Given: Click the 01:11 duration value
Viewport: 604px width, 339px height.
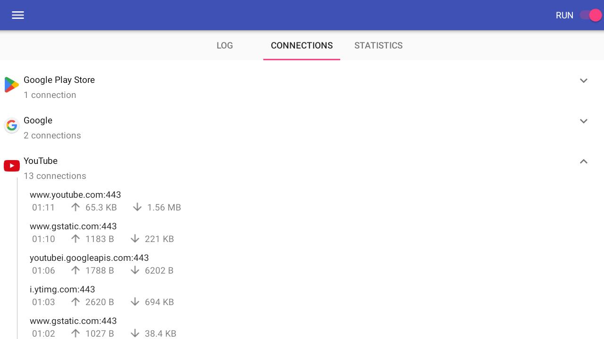Looking at the screenshot, I should point(43,208).
